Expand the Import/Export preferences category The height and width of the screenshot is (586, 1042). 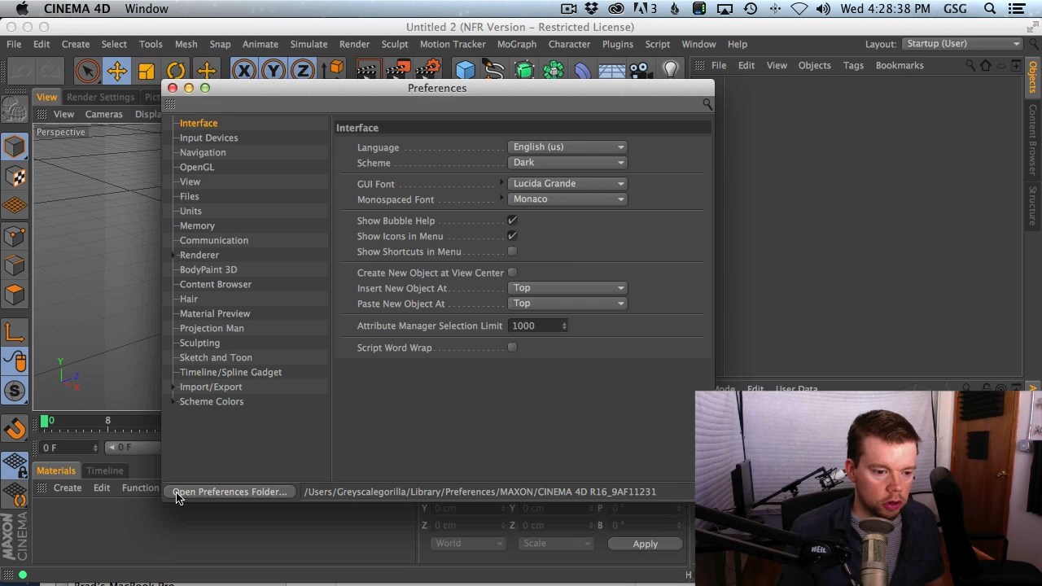click(174, 387)
